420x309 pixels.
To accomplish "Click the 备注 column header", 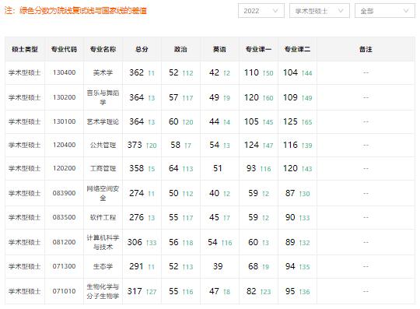I will 366,49.
